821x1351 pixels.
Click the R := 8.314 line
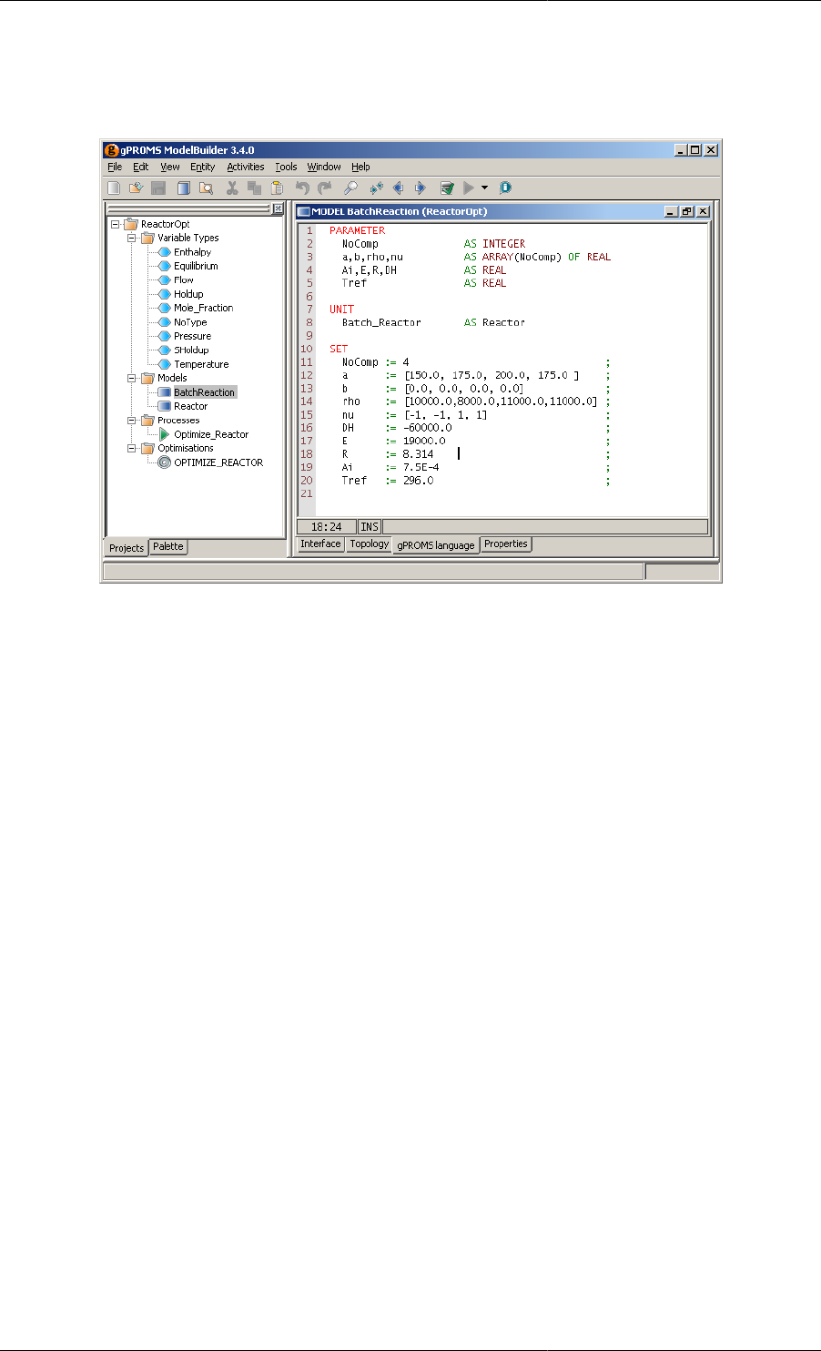pos(475,453)
